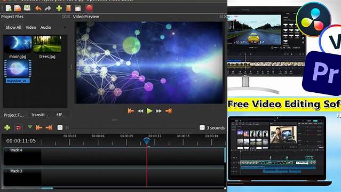The width and height of the screenshot is (341, 192).
Task: Switch to the Transitions tab
Action: click(x=39, y=115)
